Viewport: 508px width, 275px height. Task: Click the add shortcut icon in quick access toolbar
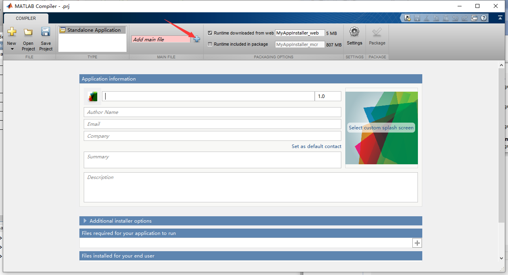[x=407, y=18]
